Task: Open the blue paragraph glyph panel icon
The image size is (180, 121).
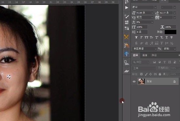Action: 127,54
